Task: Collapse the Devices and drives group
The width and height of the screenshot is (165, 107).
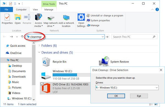Action: 39,52
